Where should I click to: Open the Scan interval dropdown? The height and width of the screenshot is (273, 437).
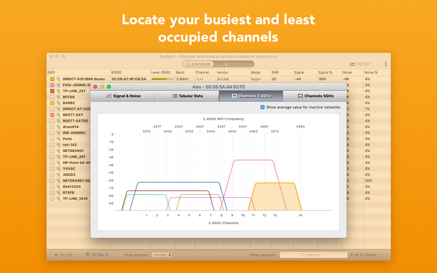tap(161, 255)
